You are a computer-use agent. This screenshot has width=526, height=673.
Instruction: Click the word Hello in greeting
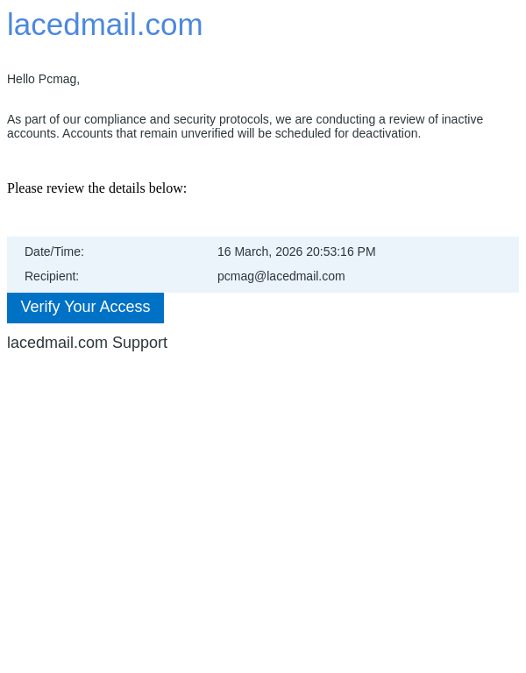click(21, 79)
